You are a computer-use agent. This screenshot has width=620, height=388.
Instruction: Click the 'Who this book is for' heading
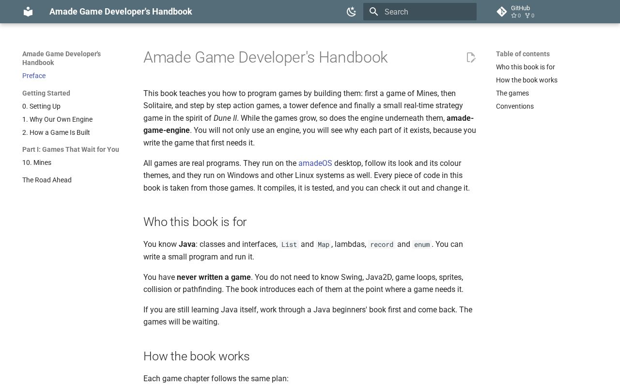(195, 222)
